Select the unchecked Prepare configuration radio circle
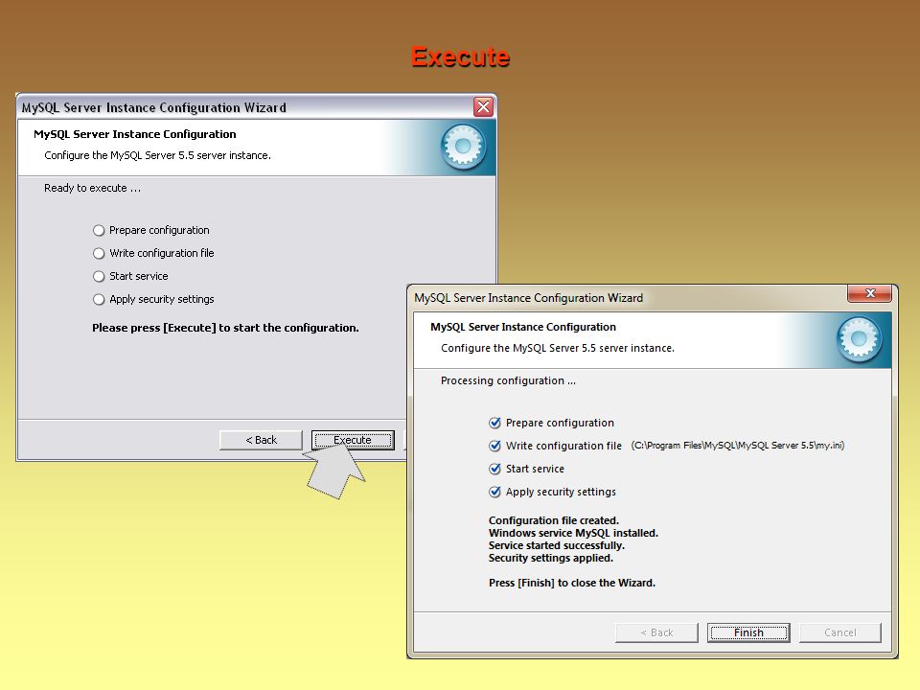Image resolution: width=920 pixels, height=690 pixels. 99,231
